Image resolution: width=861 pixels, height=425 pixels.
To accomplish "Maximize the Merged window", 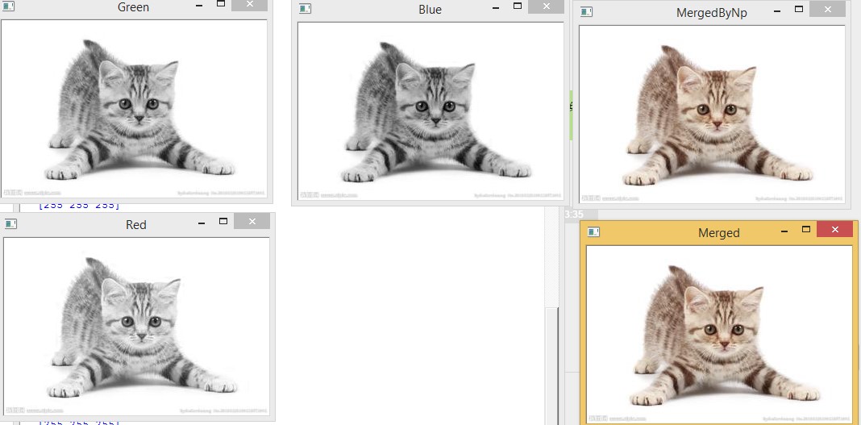I will click(x=805, y=229).
